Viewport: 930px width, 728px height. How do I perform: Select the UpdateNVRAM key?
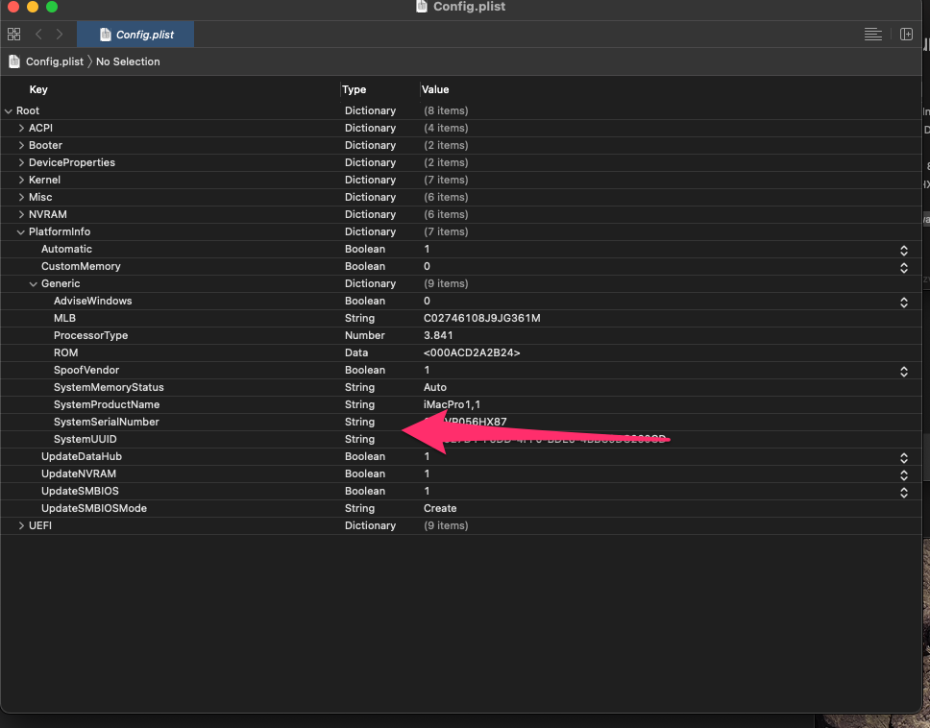[x=78, y=473]
